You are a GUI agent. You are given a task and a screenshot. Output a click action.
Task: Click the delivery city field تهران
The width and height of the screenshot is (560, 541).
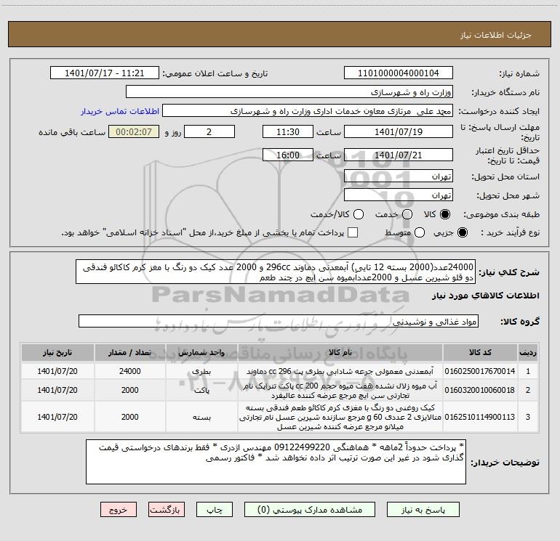(x=399, y=195)
